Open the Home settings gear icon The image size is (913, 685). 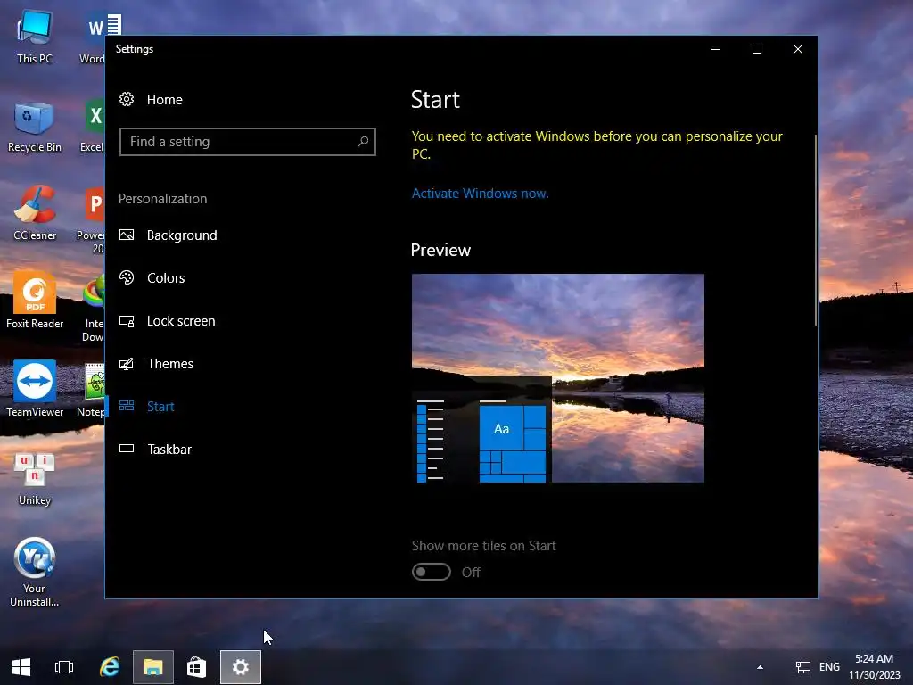pos(127,99)
